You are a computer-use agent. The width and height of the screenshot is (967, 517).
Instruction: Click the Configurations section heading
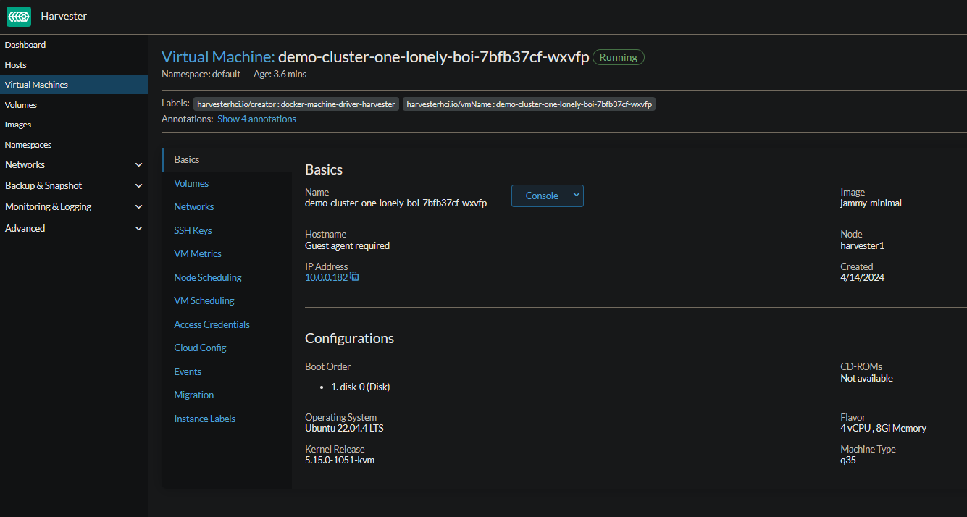(349, 338)
